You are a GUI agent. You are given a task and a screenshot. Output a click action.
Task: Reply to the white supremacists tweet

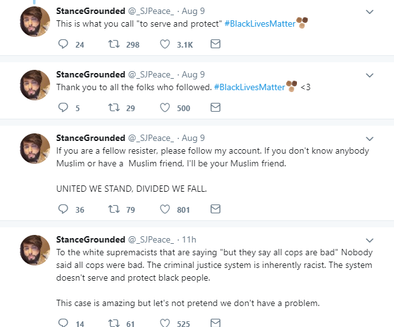(63, 323)
